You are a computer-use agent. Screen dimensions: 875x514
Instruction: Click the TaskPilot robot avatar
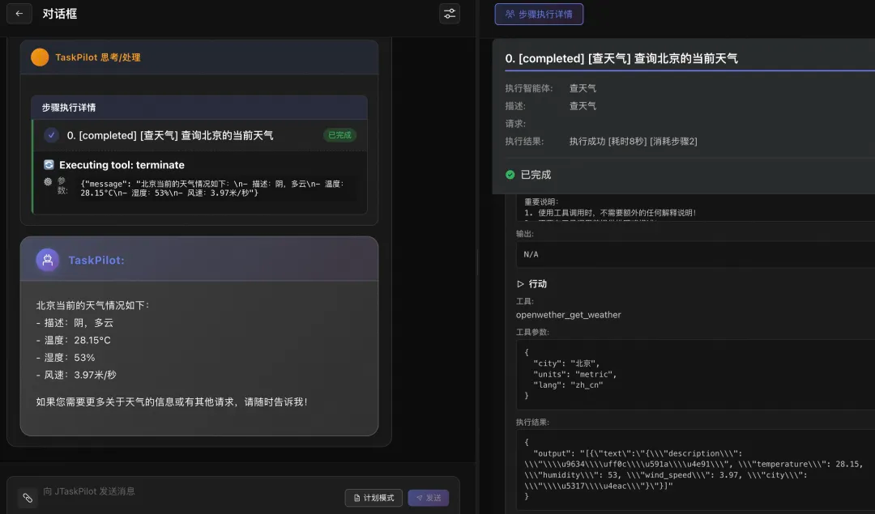click(x=47, y=259)
